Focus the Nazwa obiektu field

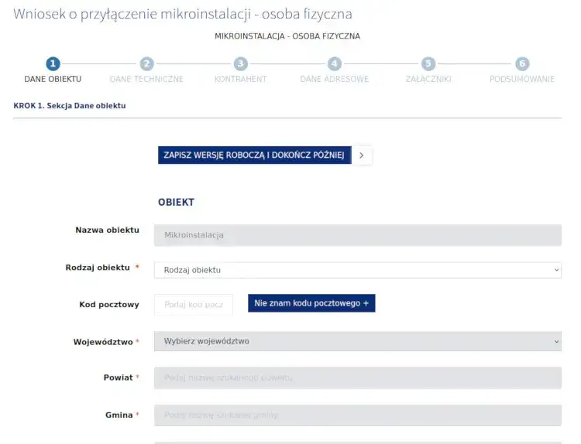pyautogui.click(x=358, y=235)
